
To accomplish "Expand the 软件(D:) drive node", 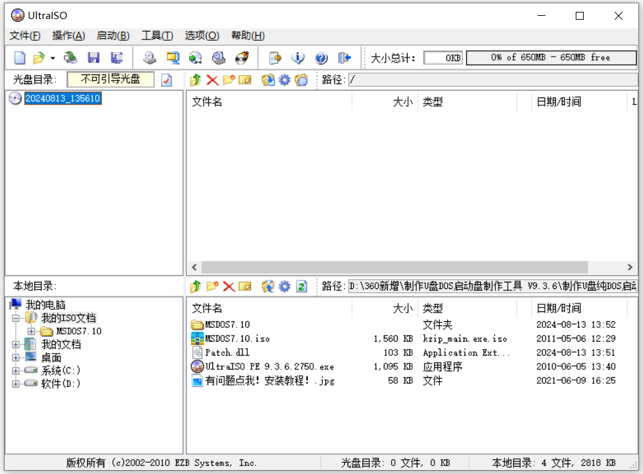I will pyautogui.click(x=16, y=384).
